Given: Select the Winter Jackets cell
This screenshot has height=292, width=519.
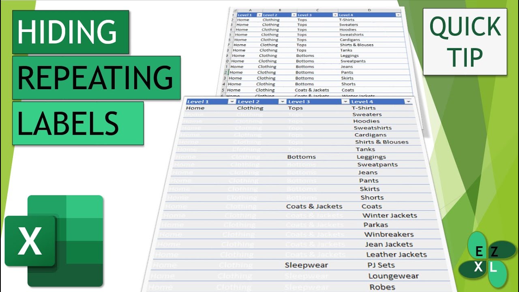Looking at the screenshot, I should pyautogui.click(x=389, y=216).
